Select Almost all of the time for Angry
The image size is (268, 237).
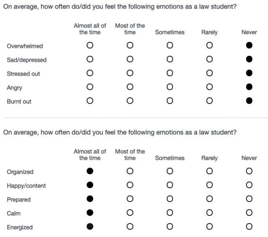point(90,87)
